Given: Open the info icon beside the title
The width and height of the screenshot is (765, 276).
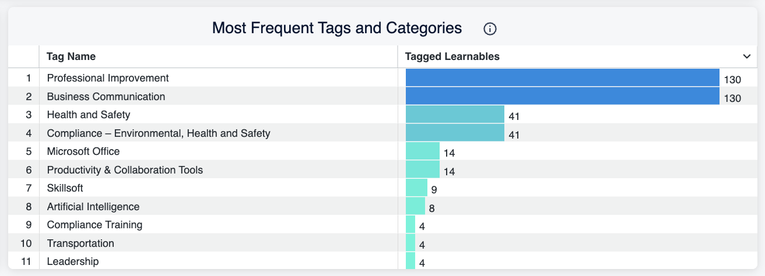Looking at the screenshot, I should tap(490, 29).
